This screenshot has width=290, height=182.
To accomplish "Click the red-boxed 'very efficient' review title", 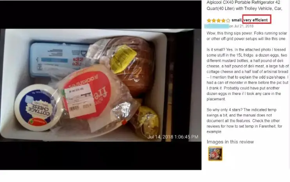I will coord(256,20).
